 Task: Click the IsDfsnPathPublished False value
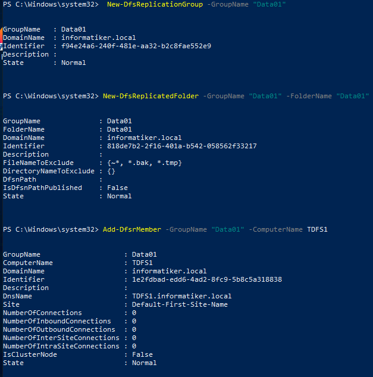coord(117,188)
